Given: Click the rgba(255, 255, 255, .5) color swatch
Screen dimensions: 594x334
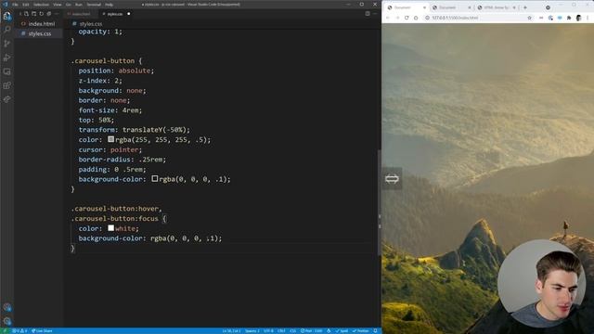Looking at the screenshot, I should [110, 139].
